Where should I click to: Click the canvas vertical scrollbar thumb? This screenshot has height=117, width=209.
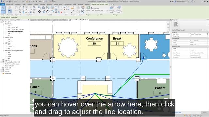pos(170,67)
